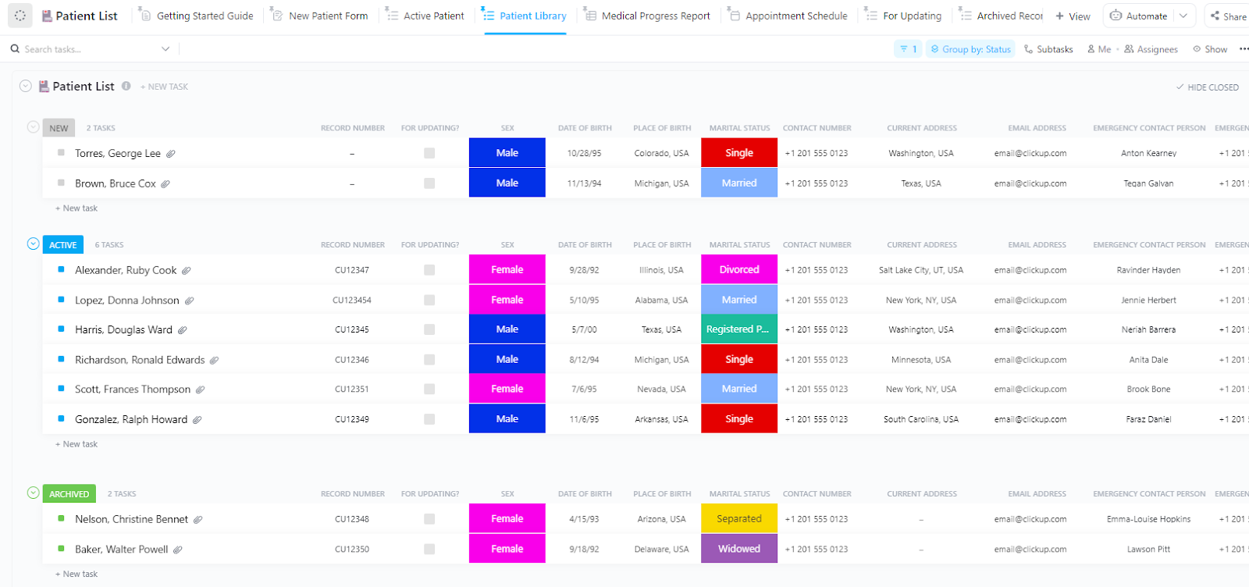The height and width of the screenshot is (587, 1249).
Task: Click the yellow Separated tag for Nelson, Christine Bennet
Action: coord(739,519)
